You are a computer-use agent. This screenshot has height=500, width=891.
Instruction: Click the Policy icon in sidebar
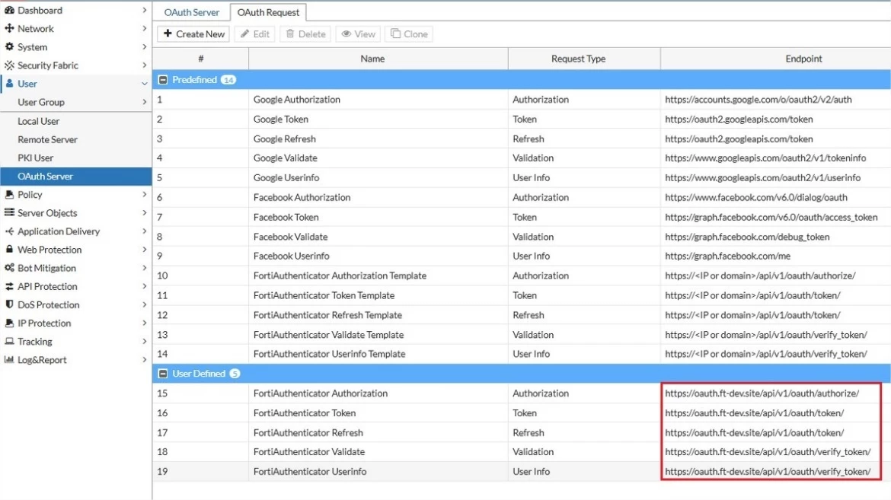pos(9,194)
